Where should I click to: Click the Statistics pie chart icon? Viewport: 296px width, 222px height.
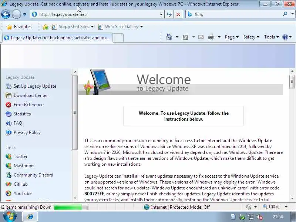tap(9, 114)
